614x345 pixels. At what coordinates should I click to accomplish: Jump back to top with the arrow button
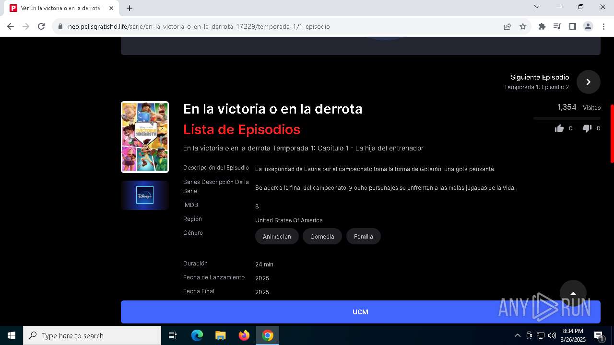(573, 293)
